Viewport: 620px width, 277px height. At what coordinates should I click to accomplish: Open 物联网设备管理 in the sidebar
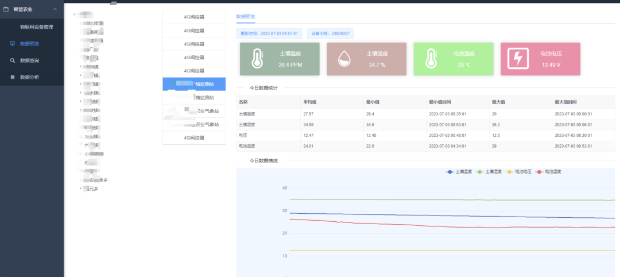point(36,27)
